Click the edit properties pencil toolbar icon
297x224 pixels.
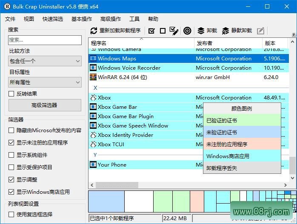261,31
